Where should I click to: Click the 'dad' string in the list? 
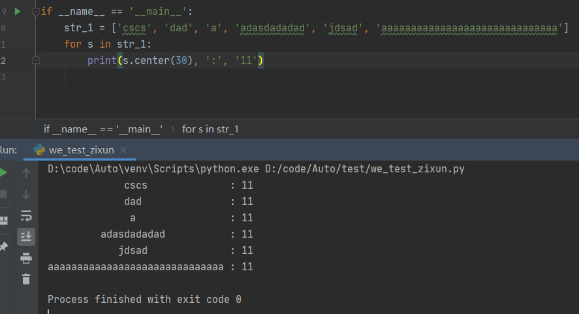(178, 27)
